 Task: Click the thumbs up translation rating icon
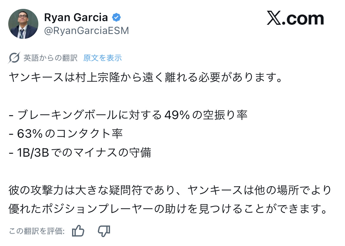pyautogui.click(x=78, y=231)
